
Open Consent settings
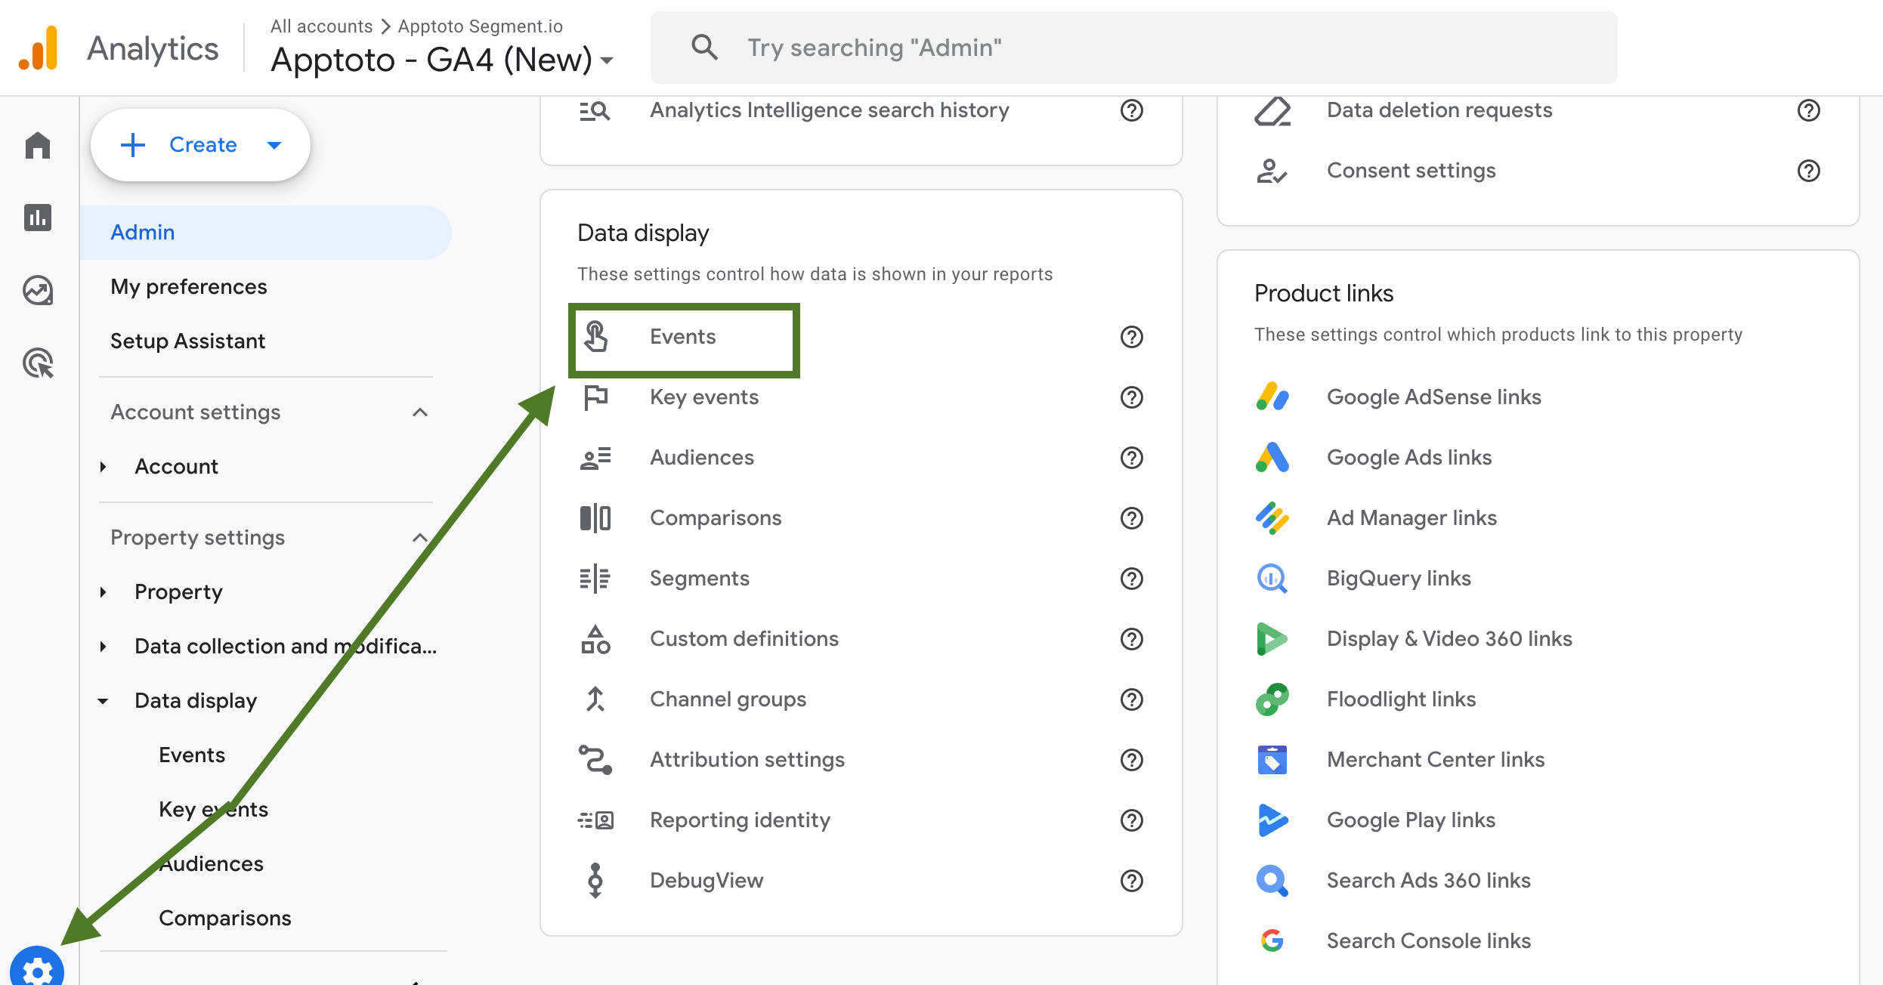(x=1411, y=171)
